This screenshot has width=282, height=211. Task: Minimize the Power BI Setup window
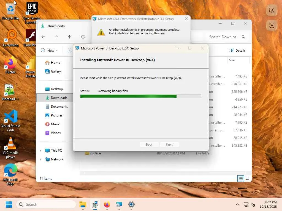[177, 48]
